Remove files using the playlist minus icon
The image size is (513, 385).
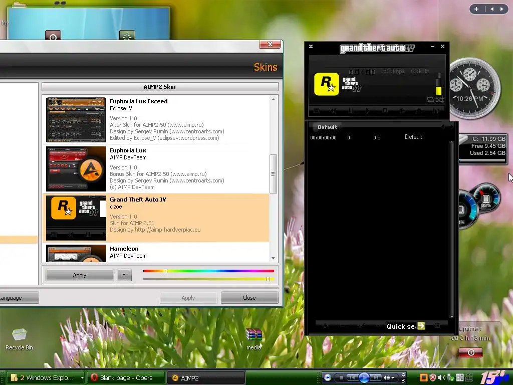pyautogui.click(x=343, y=326)
